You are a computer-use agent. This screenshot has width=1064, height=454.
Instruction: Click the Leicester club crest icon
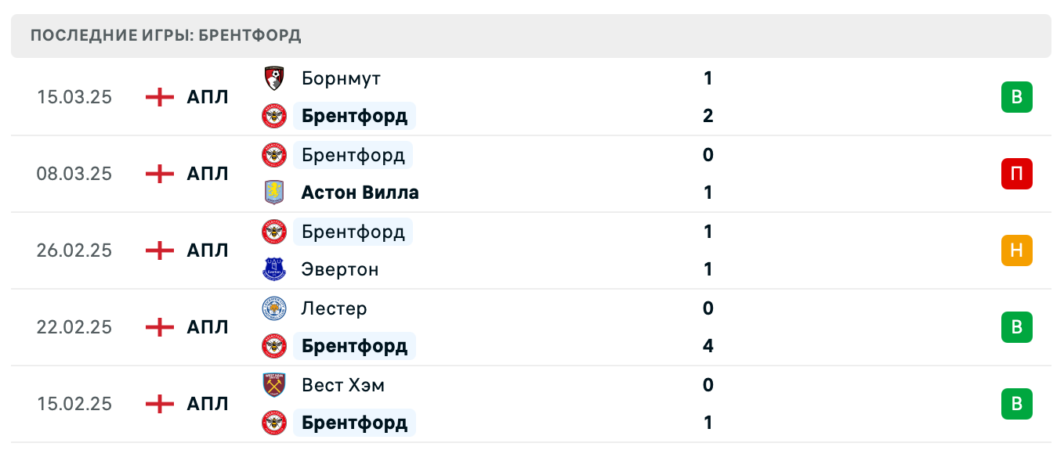click(273, 308)
